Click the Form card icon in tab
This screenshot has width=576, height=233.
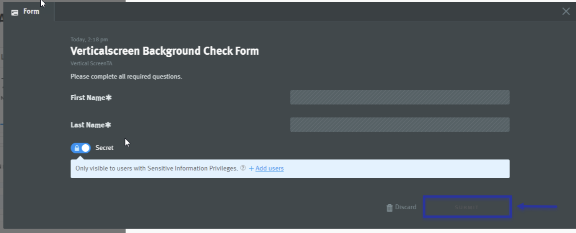click(x=15, y=12)
